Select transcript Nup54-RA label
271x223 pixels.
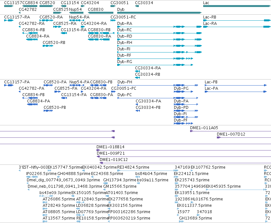click(79, 17)
